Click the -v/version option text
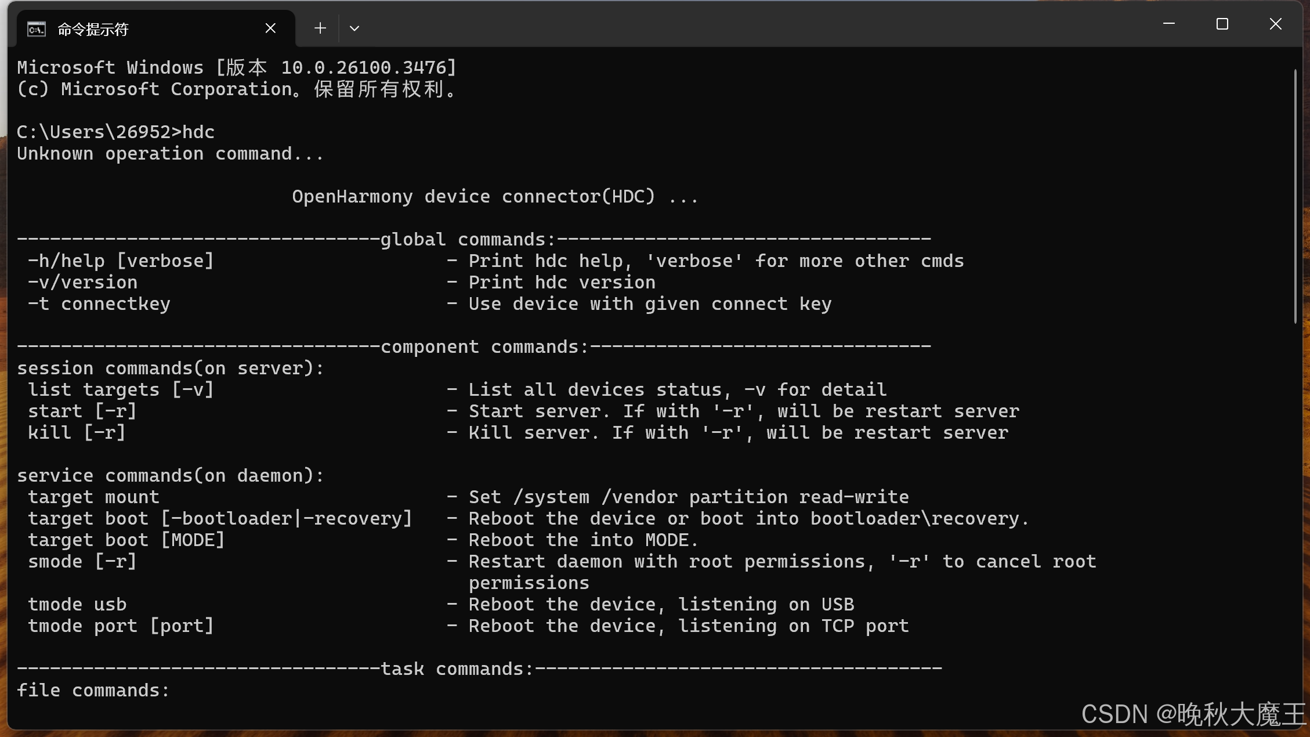Image resolution: width=1310 pixels, height=737 pixels. 83,283
